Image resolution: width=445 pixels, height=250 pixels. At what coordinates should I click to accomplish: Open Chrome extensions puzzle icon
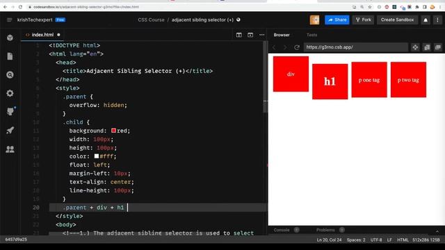coord(417,7)
